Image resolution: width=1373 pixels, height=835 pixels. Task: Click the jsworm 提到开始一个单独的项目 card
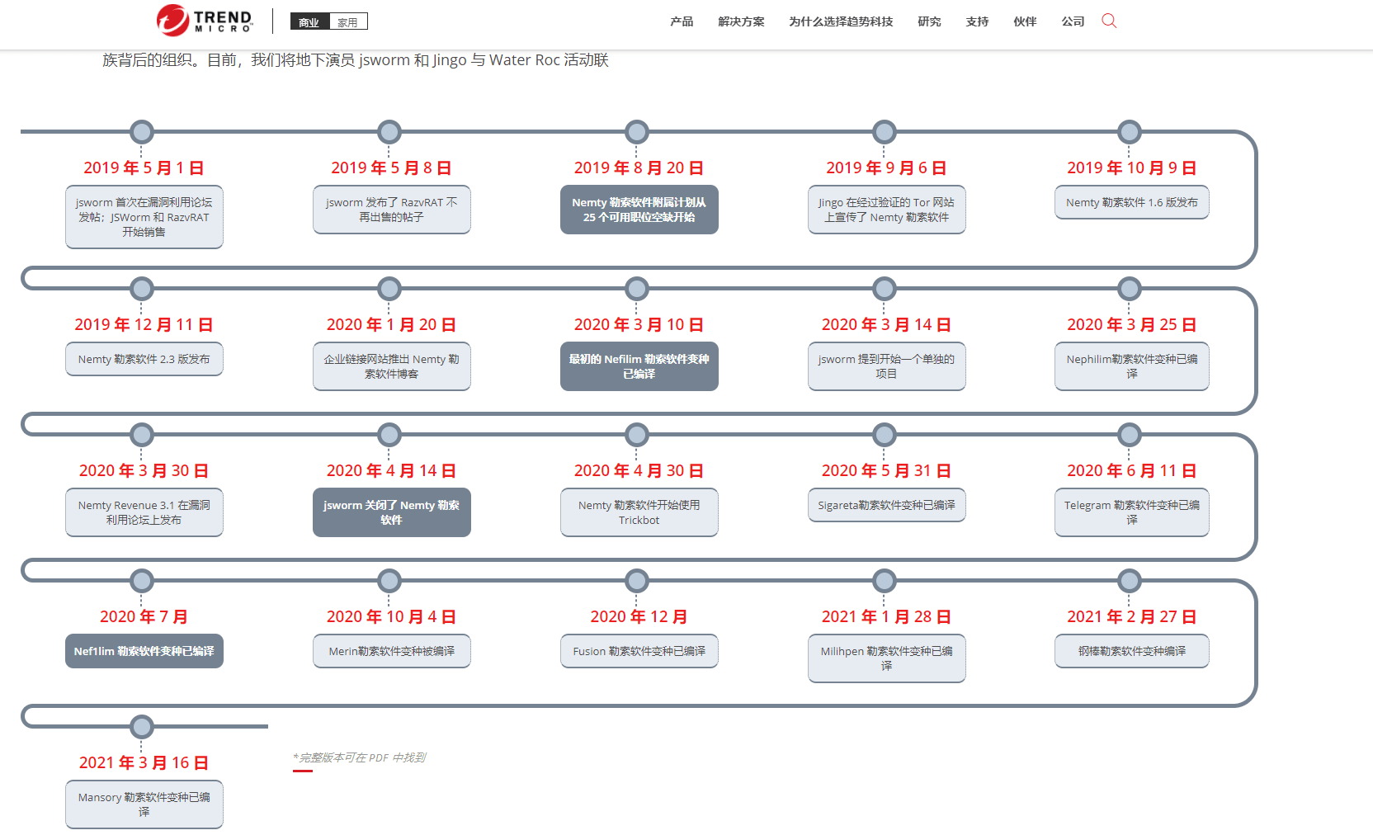[x=887, y=366]
